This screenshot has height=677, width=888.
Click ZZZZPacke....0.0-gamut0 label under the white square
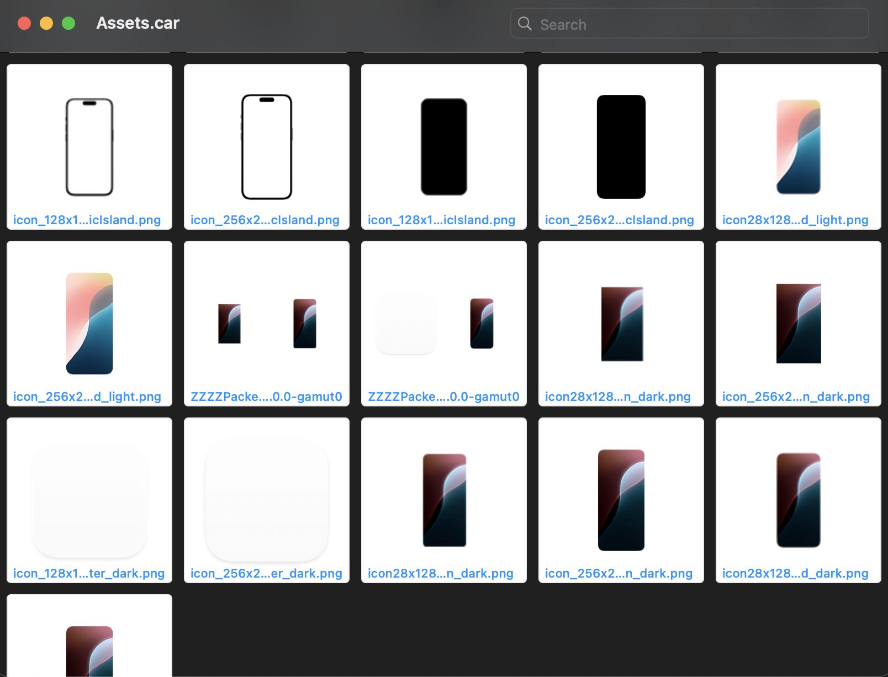pyautogui.click(x=443, y=396)
